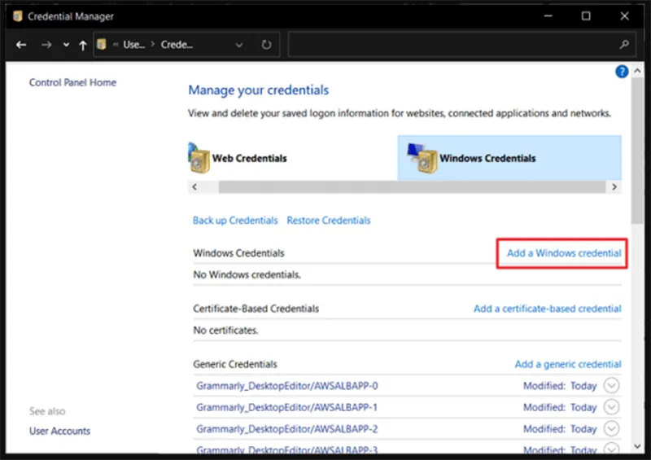
Task: Click the Back navigation arrow
Action: pyautogui.click(x=21, y=45)
